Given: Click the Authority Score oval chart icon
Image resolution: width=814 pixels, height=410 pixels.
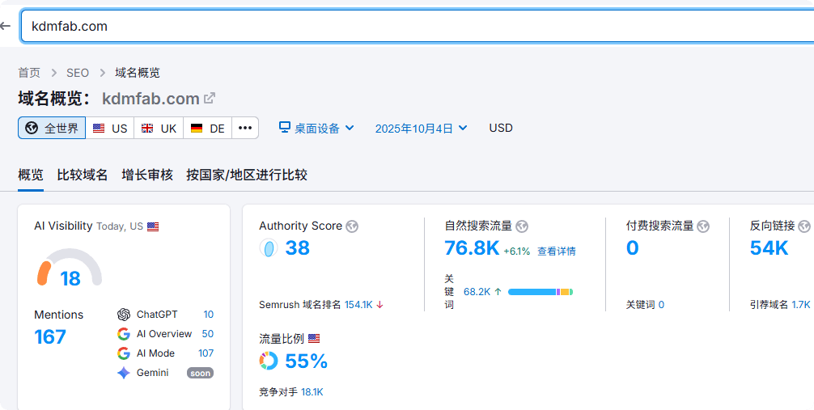Looking at the screenshot, I should [269, 248].
